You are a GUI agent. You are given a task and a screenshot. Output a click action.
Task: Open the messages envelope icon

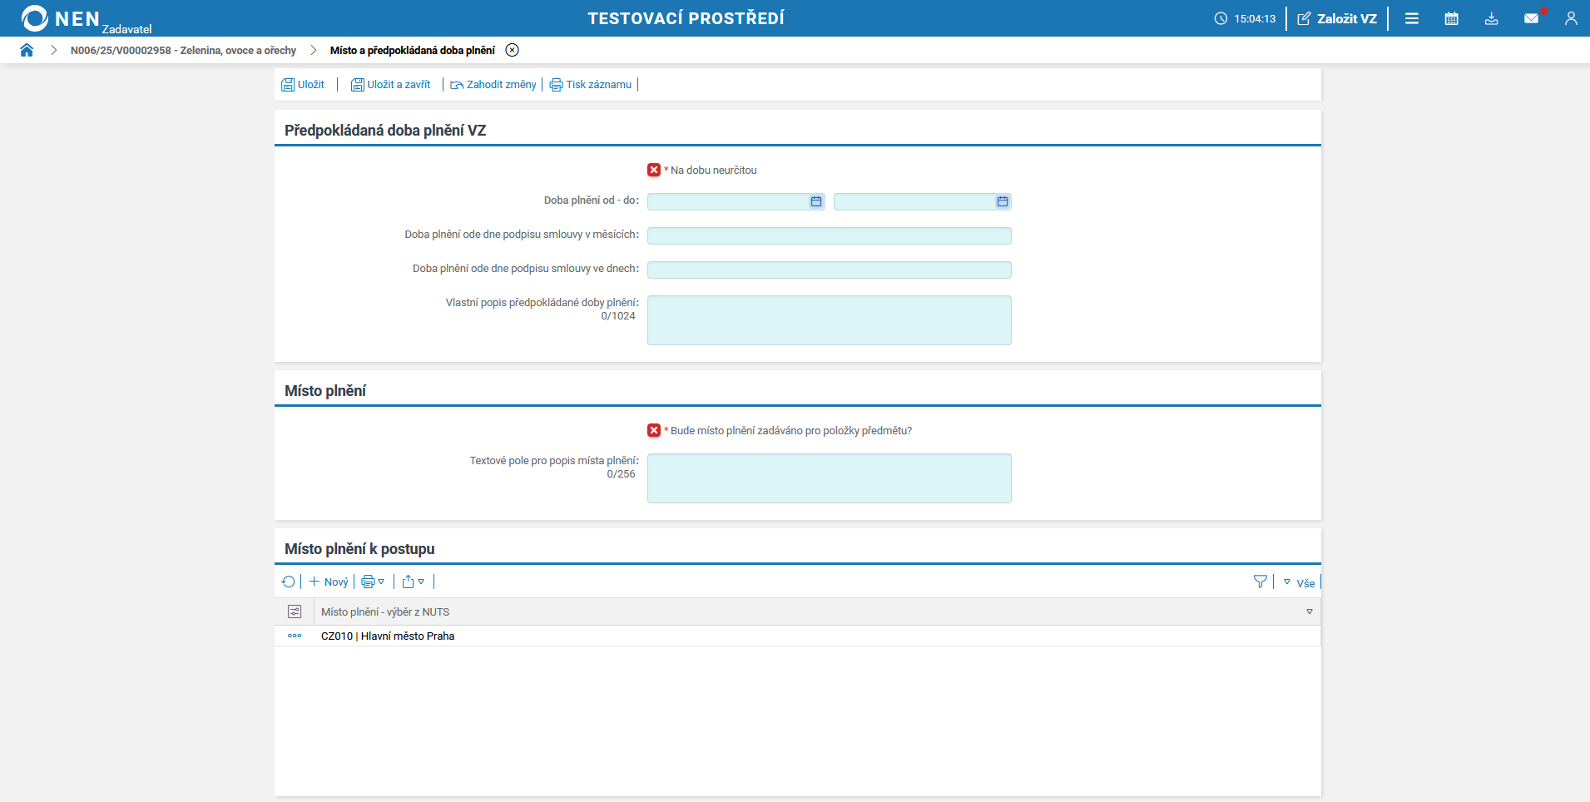click(1531, 18)
